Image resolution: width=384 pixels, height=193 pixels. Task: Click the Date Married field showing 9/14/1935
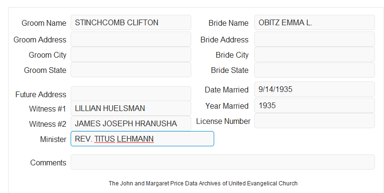pyautogui.click(x=314, y=89)
